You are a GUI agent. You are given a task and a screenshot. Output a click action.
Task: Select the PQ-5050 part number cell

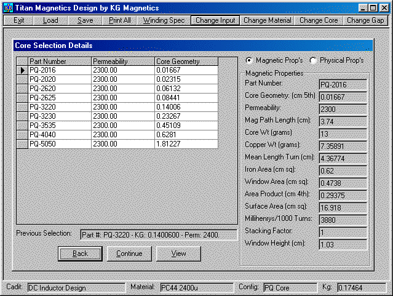click(60, 144)
